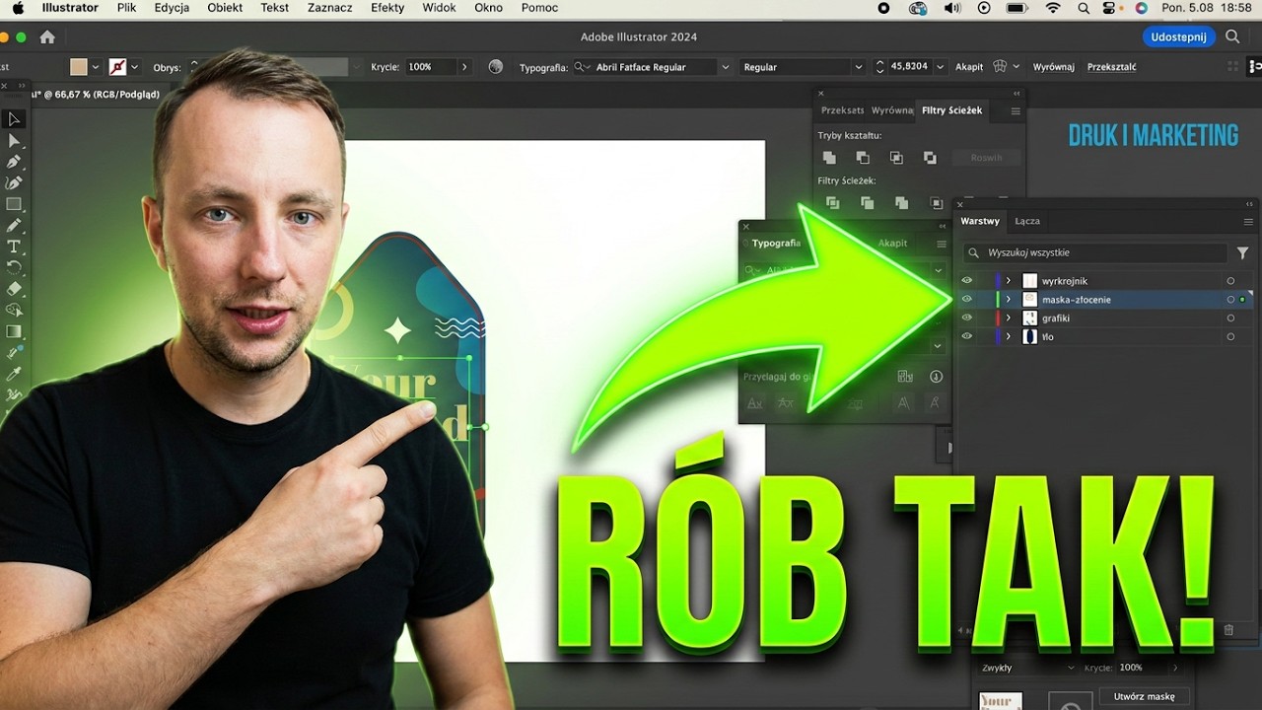Screen dimensions: 1262x710
Task: Click the Unite shape mode icon
Action: tap(829, 158)
